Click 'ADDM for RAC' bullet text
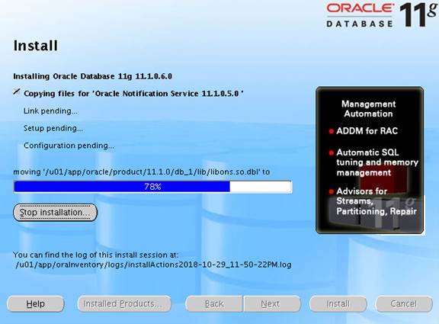 pos(367,131)
